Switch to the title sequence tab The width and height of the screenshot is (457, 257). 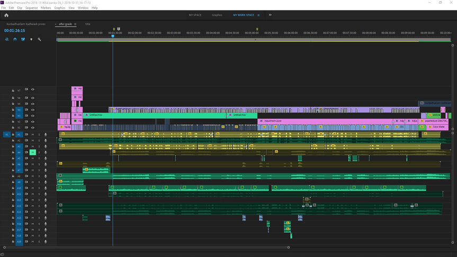[88, 24]
